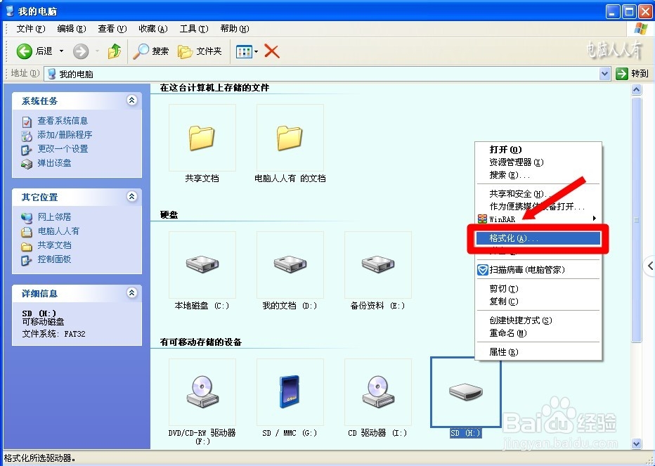
Task: Select the 本地磁盘 (C:) drive icon
Action: (x=202, y=264)
